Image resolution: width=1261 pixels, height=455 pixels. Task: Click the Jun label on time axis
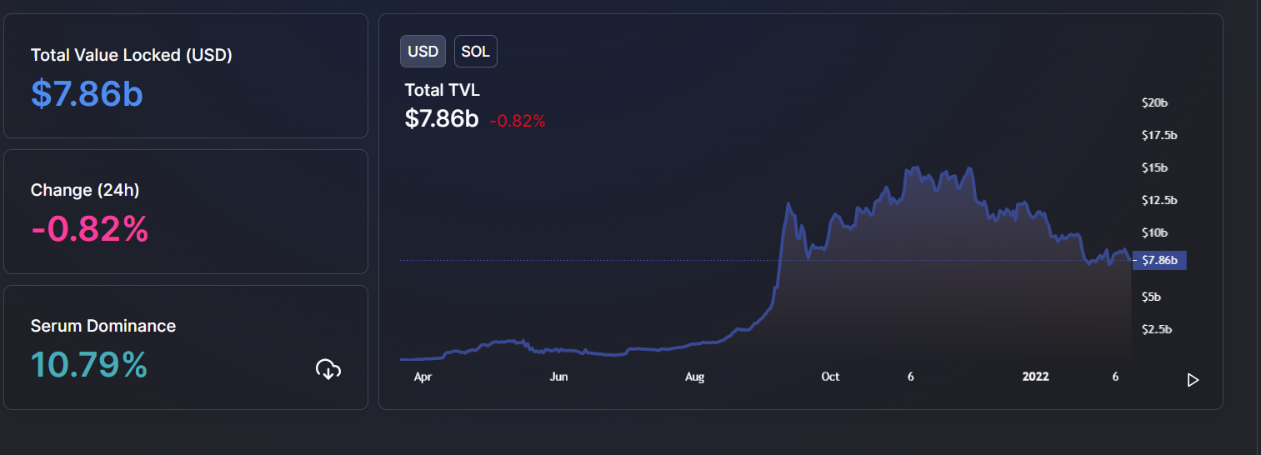558,377
